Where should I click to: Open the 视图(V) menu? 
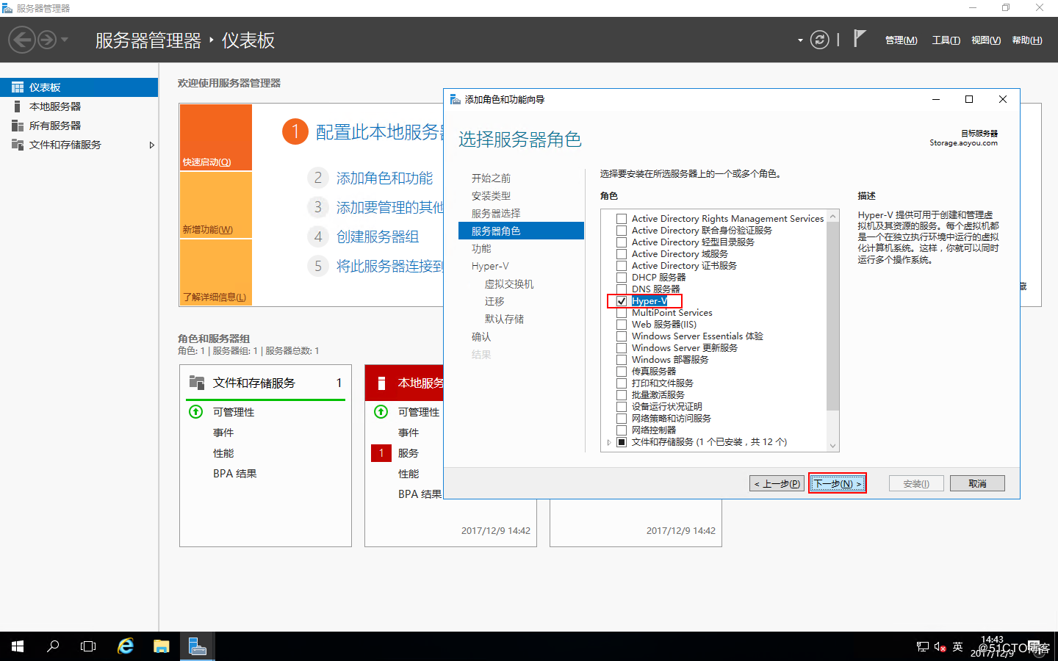click(985, 40)
